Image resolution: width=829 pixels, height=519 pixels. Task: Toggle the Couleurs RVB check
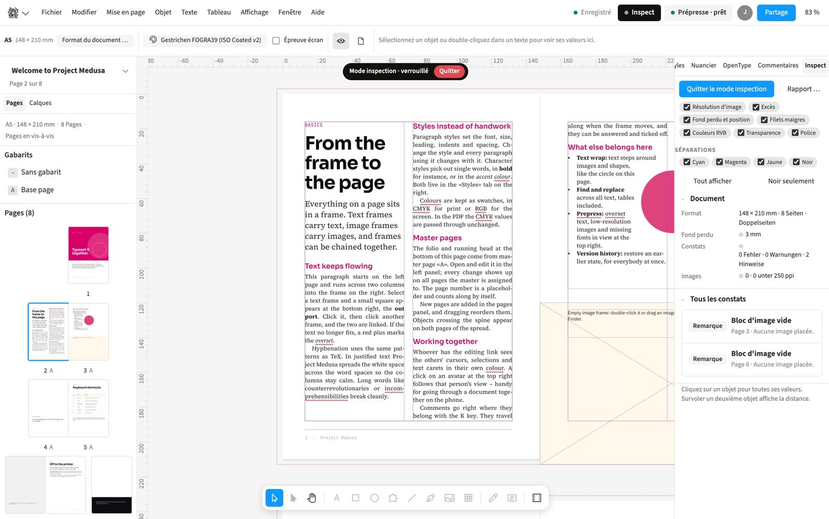click(705, 133)
